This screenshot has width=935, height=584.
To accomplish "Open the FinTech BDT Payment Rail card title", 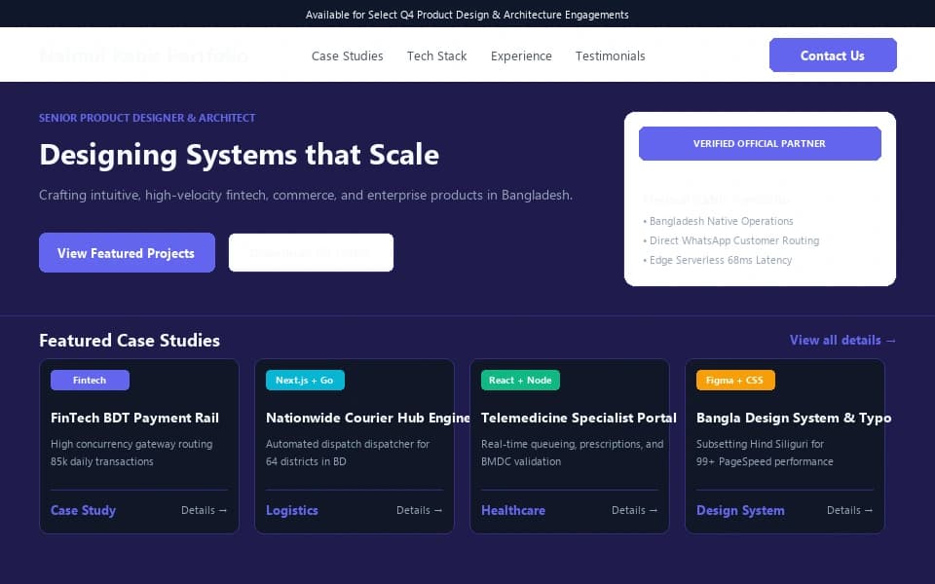I will (134, 418).
